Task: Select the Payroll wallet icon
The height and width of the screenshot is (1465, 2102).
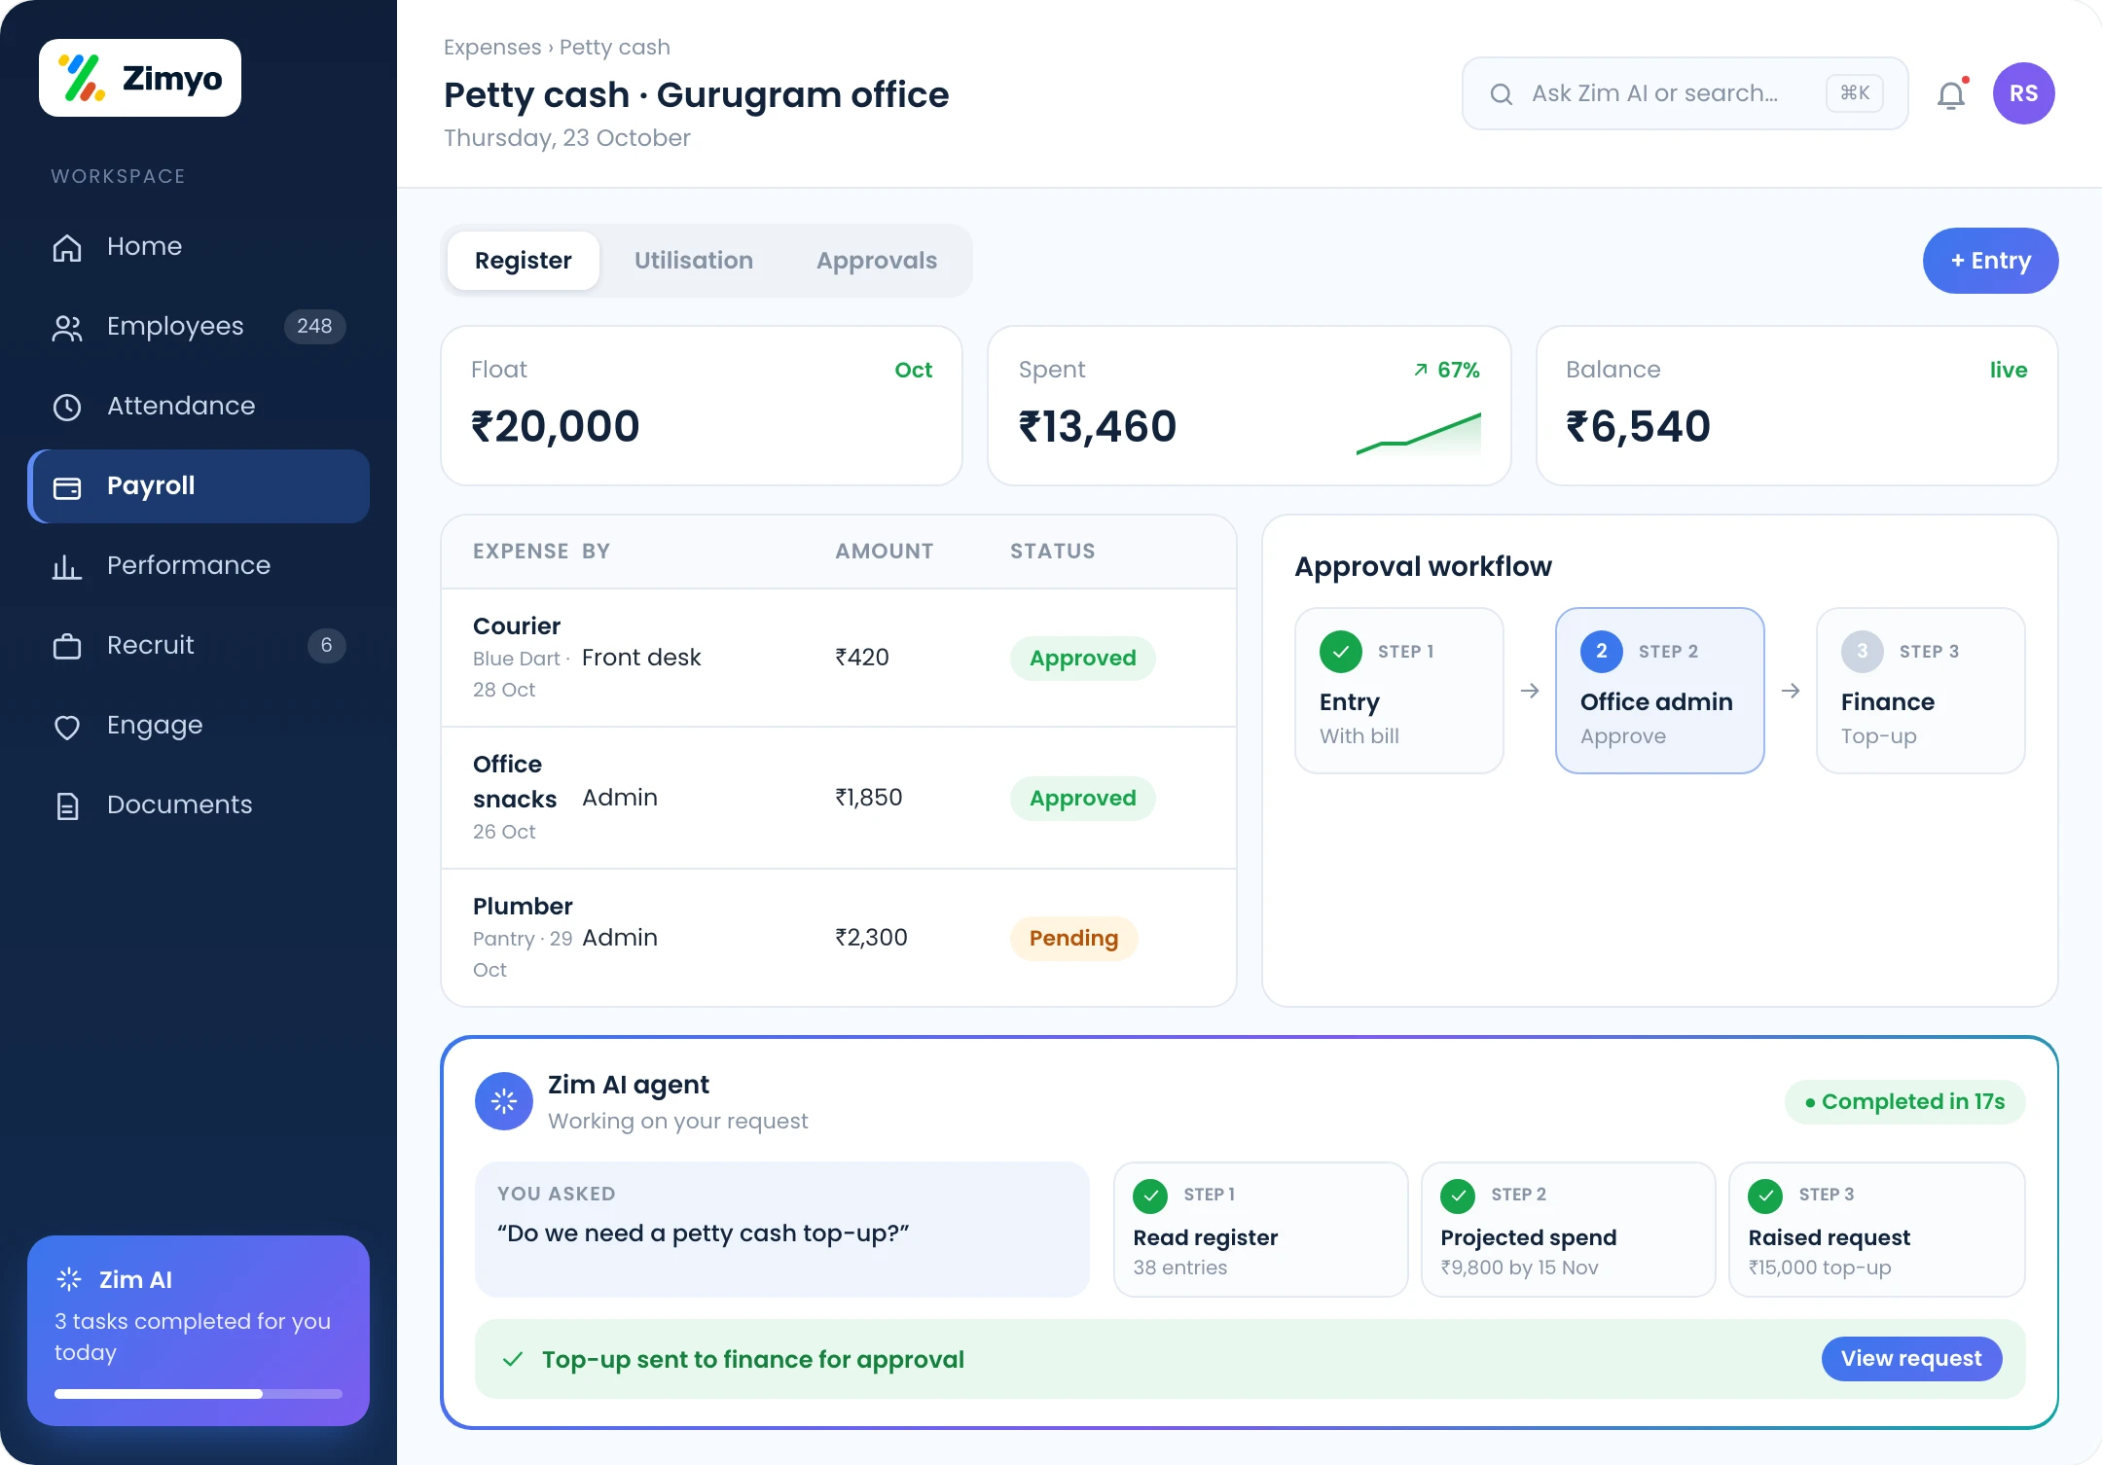Action: pos(67,487)
